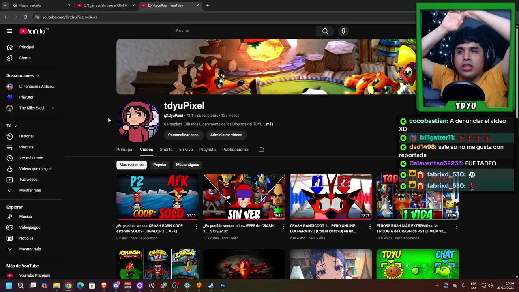Select the Más recientes filter chip
The image size is (519, 292).
pos(131,165)
